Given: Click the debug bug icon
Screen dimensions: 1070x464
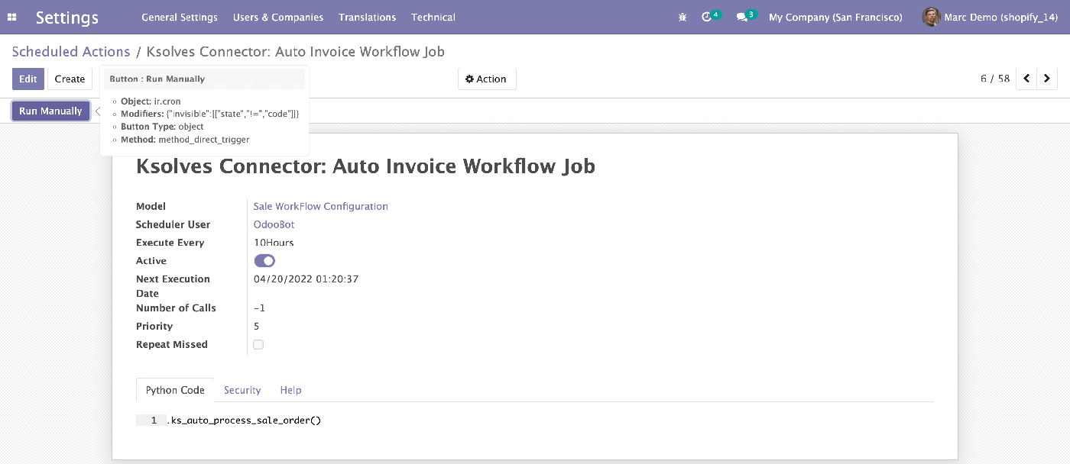Looking at the screenshot, I should [x=683, y=17].
